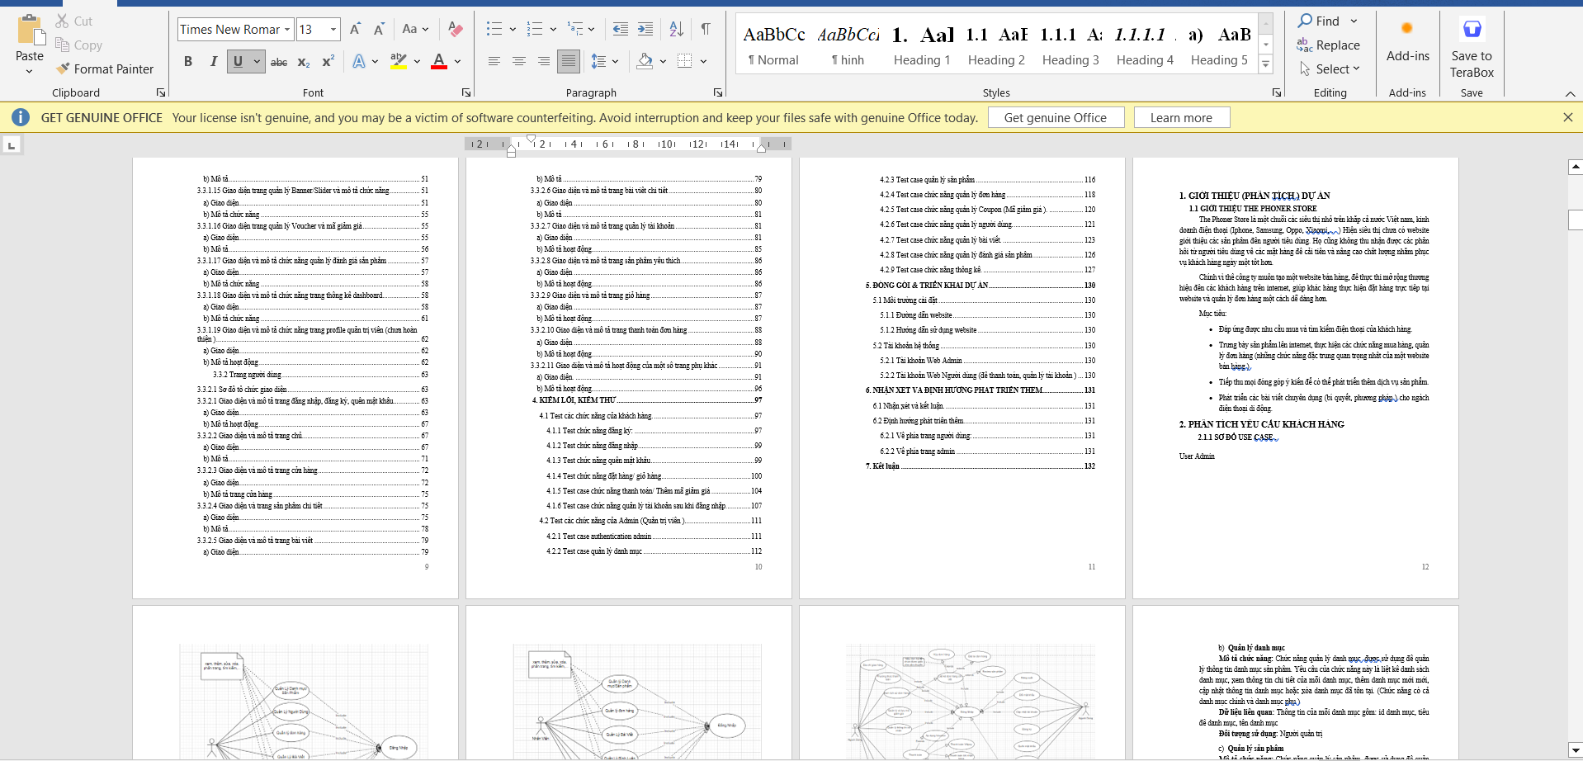
Task: Apply strikethrough formatting
Action: pos(279,62)
